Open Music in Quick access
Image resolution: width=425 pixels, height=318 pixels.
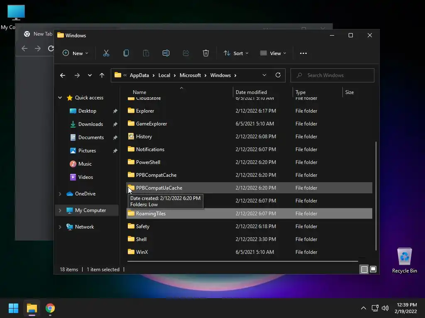pos(85,164)
